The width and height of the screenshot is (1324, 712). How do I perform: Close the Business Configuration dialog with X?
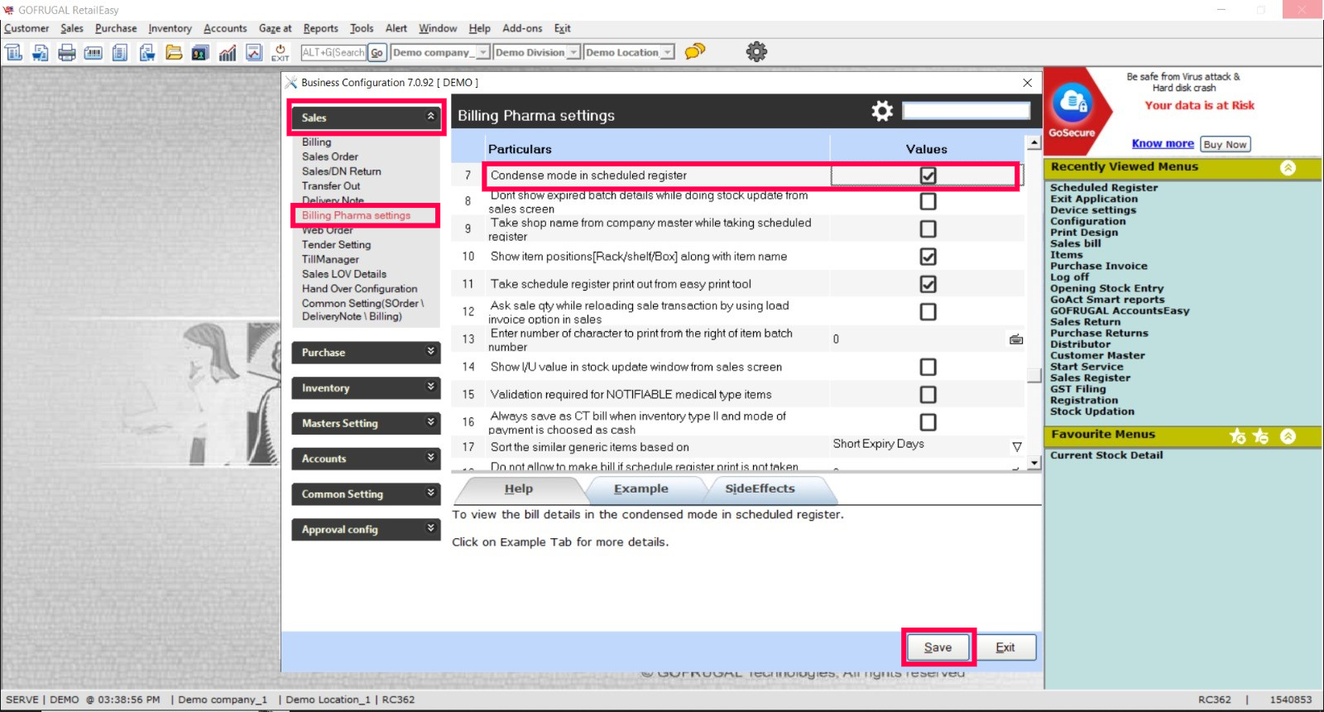click(x=1027, y=83)
